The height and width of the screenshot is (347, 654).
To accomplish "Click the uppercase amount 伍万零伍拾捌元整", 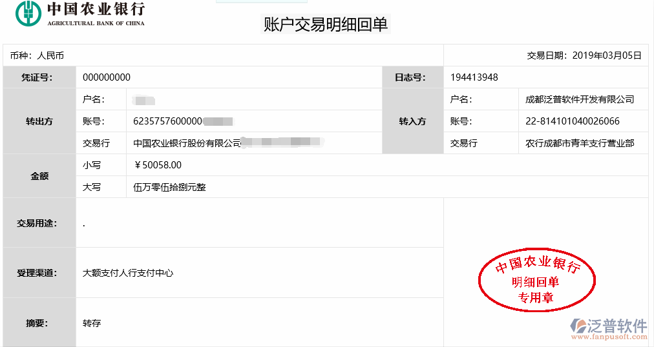I will click(x=169, y=187).
